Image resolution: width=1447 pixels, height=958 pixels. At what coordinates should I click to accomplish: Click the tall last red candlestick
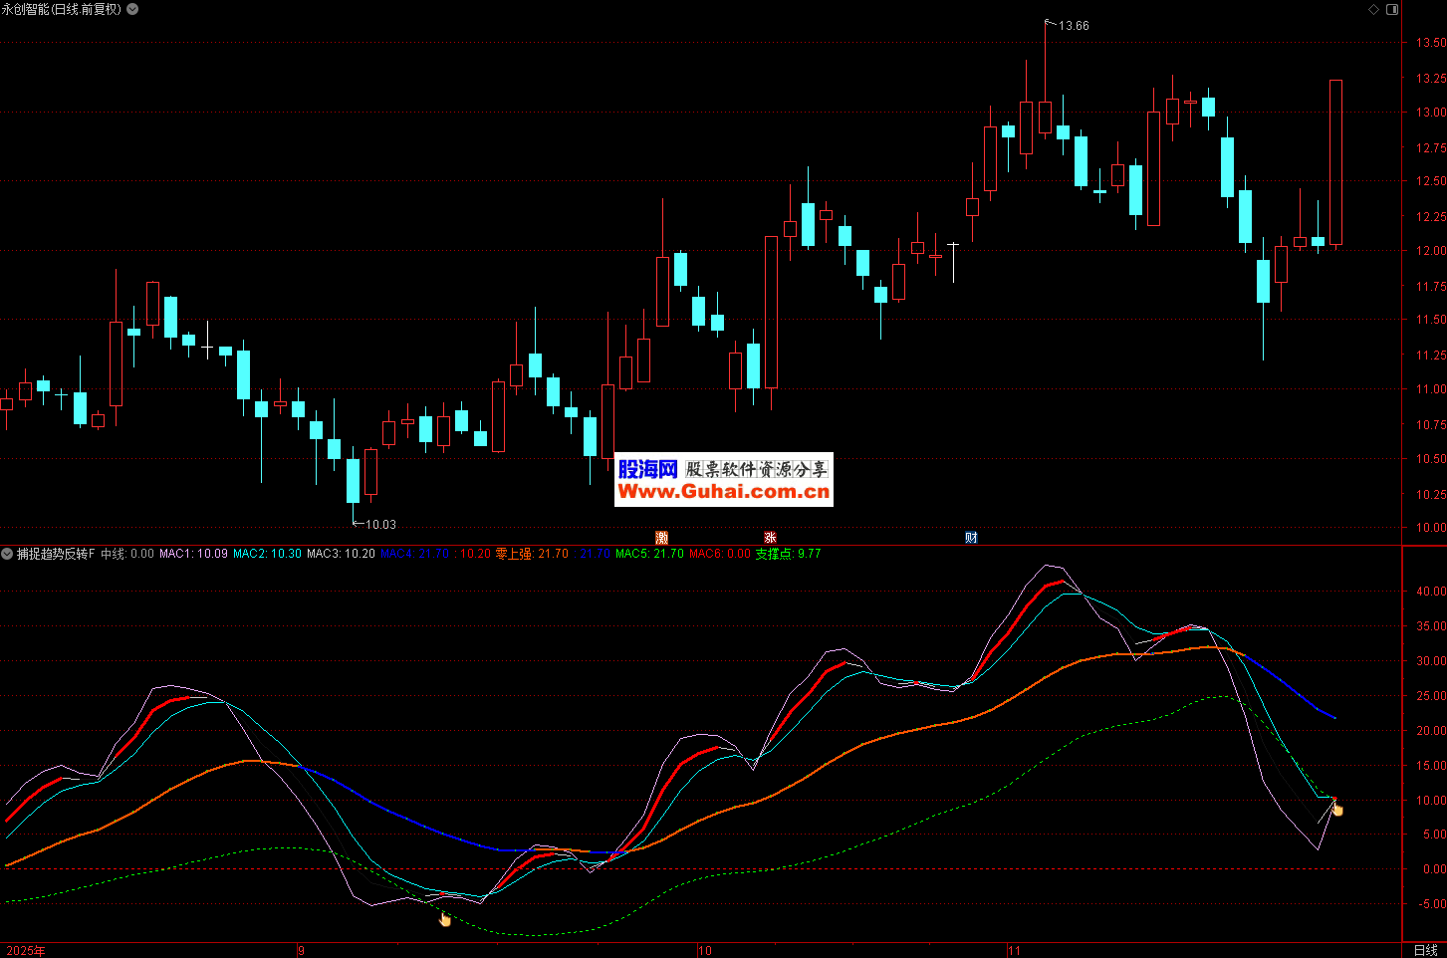(1335, 162)
